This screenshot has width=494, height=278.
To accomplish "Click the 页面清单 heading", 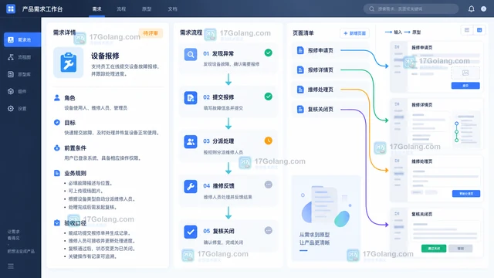I will coord(303,32).
